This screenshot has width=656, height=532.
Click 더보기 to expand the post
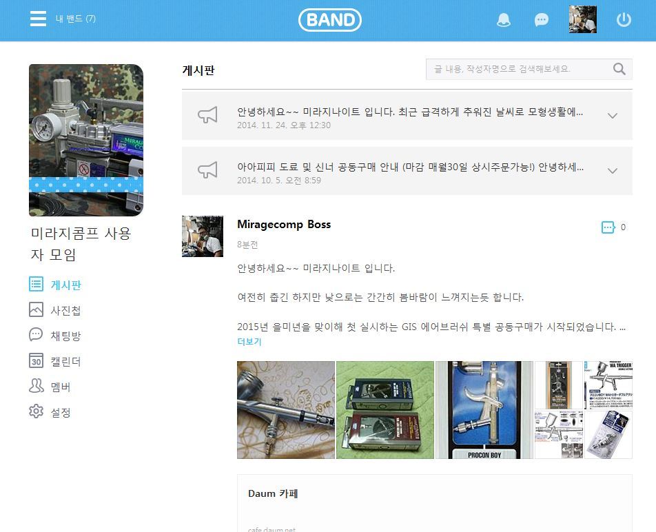(249, 342)
